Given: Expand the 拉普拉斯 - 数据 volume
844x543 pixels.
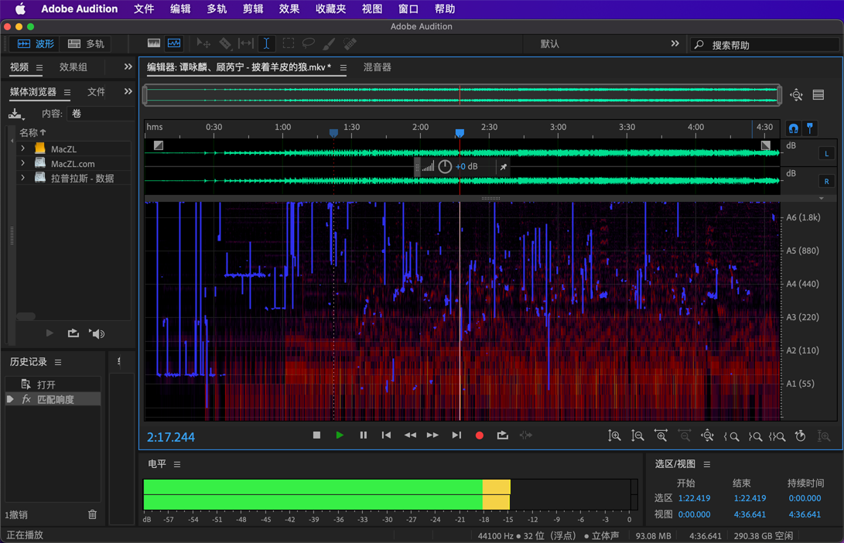Looking at the screenshot, I should point(23,178).
